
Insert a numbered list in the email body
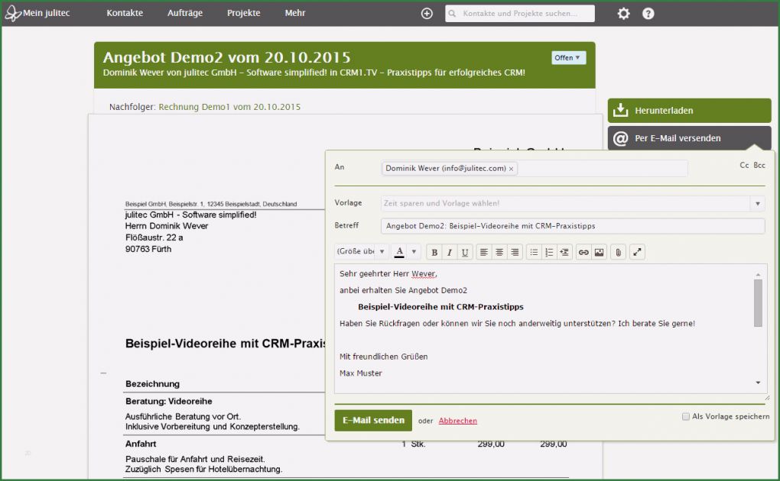pos(549,252)
